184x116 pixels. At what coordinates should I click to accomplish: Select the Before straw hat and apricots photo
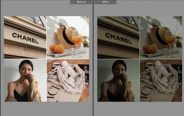pyautogui.click(x=68, y=37)
